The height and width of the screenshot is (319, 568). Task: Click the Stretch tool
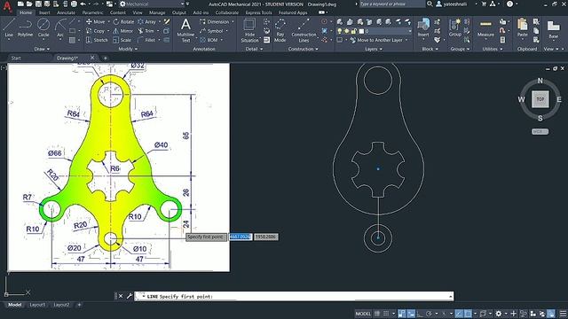[x=97, y=40]
